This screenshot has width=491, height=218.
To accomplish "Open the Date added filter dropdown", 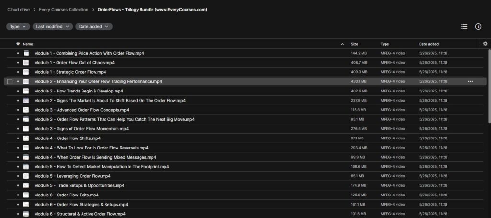I will pos(94,26).
